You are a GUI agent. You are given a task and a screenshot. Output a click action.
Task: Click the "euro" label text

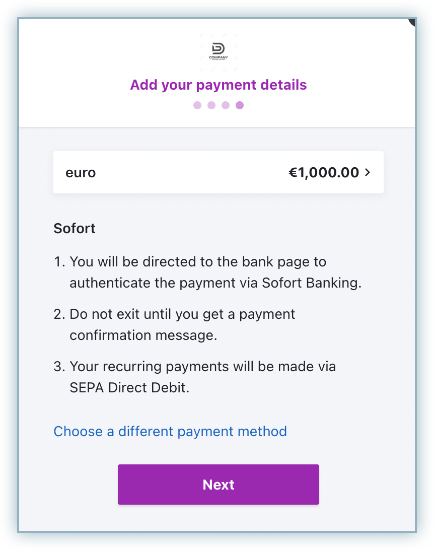[x=81, y=173]
